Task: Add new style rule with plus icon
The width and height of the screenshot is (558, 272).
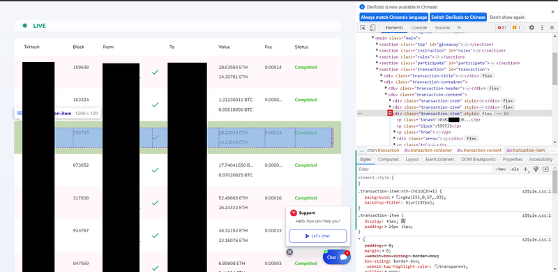Action: coord(526,169)
